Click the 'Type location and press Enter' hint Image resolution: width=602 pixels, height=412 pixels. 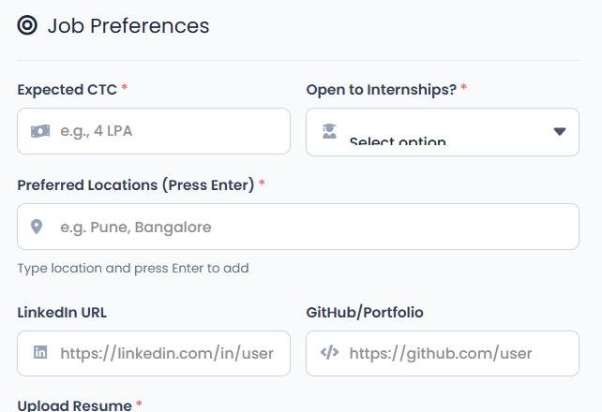point(133,269)
